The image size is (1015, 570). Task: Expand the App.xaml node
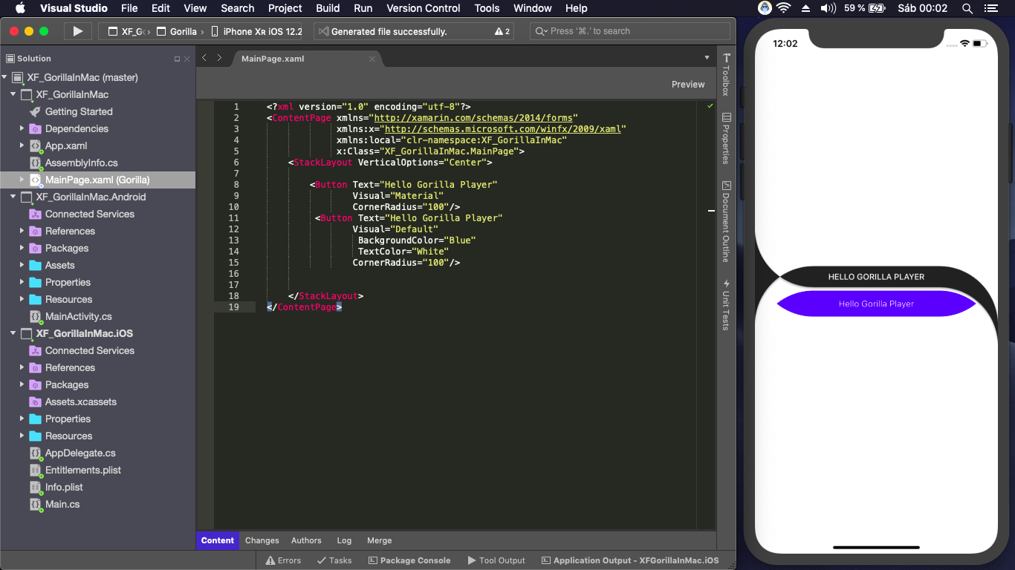22,145
